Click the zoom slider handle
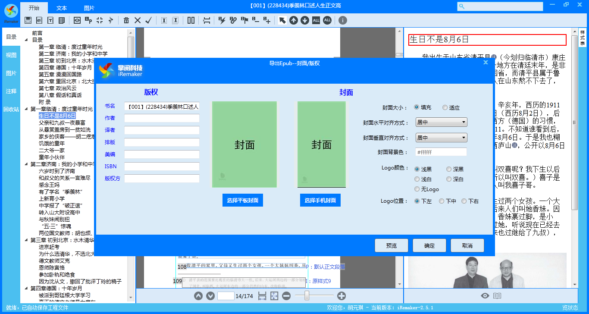Screen dimensions: 589x314 (x=307, y=295)
